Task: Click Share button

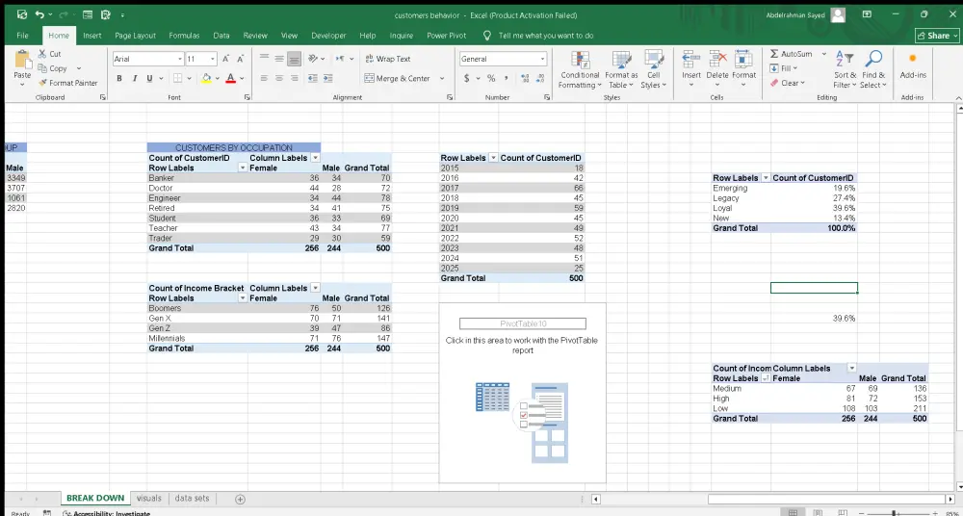Action: (x=937, y=36)
